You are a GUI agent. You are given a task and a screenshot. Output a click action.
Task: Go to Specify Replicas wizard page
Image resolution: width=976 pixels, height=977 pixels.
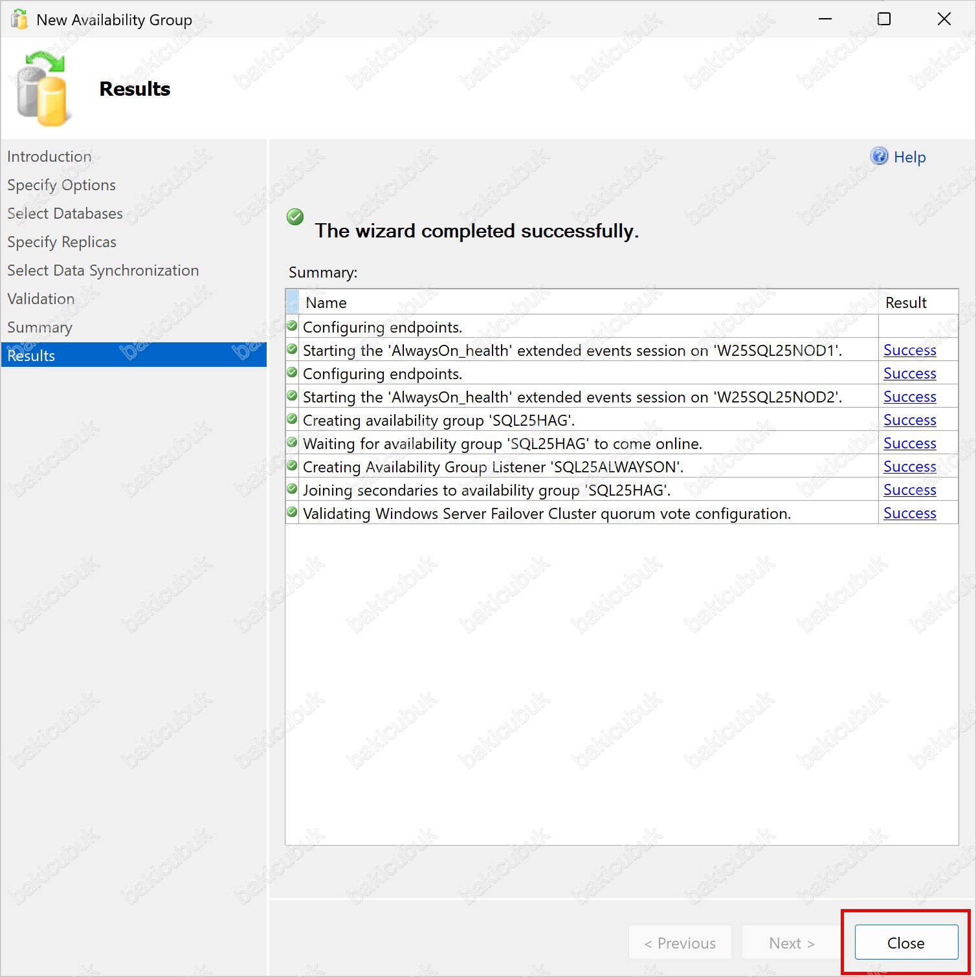(x=61, y=242)
